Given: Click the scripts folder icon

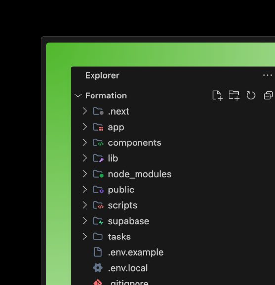Looking at the screenshot, I should click(98, 205).
